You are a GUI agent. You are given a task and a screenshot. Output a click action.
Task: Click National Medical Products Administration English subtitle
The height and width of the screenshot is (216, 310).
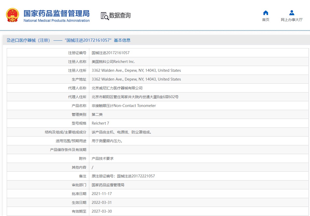pyautogui.click(x=57, y=20)
